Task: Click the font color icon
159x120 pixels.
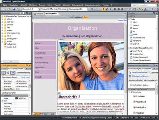Action: 145,9
